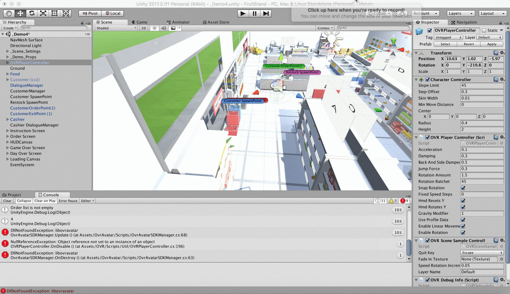Viewport: 510px width, 294px height.
Task: Click the Pause button
Action: point(254,13)
